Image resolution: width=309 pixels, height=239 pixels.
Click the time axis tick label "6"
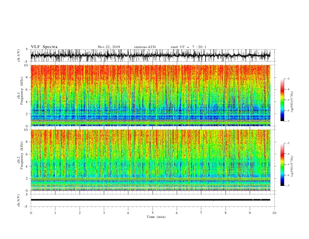pos(177,213)
